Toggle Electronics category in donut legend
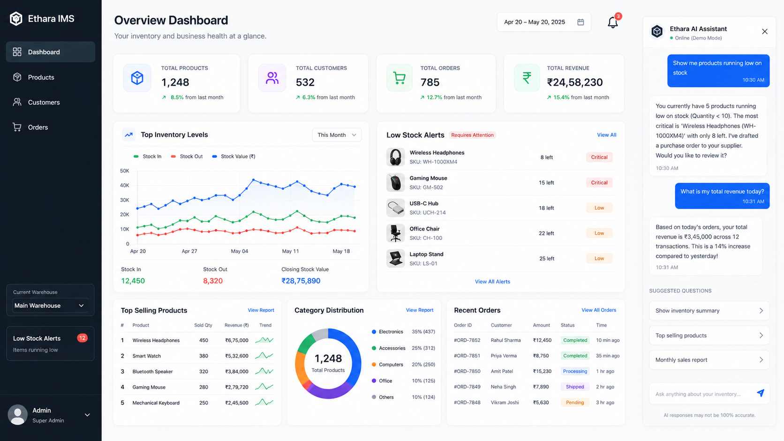Image resolution: width=784 pixels, height=441 pixels. tap(387, 332)
